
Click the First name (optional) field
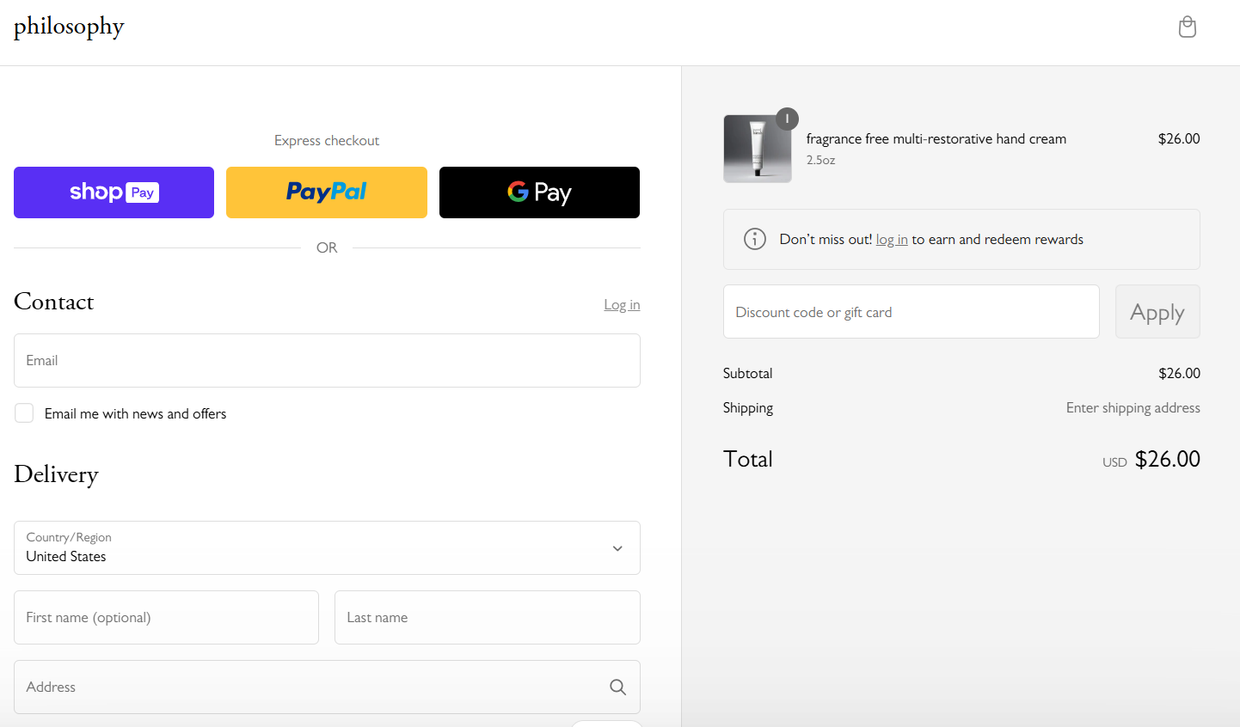tap(166, 617)
